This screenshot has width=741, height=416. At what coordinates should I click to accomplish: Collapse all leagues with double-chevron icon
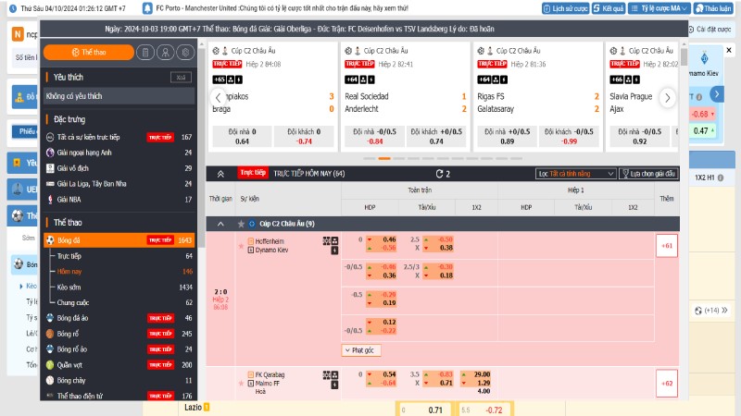(x=220, y=174)
